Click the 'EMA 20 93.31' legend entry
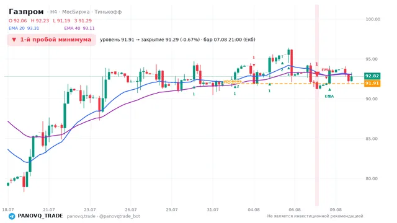This screenshot has width=397, height=223. pyautogui.click(x=24, y=28)
